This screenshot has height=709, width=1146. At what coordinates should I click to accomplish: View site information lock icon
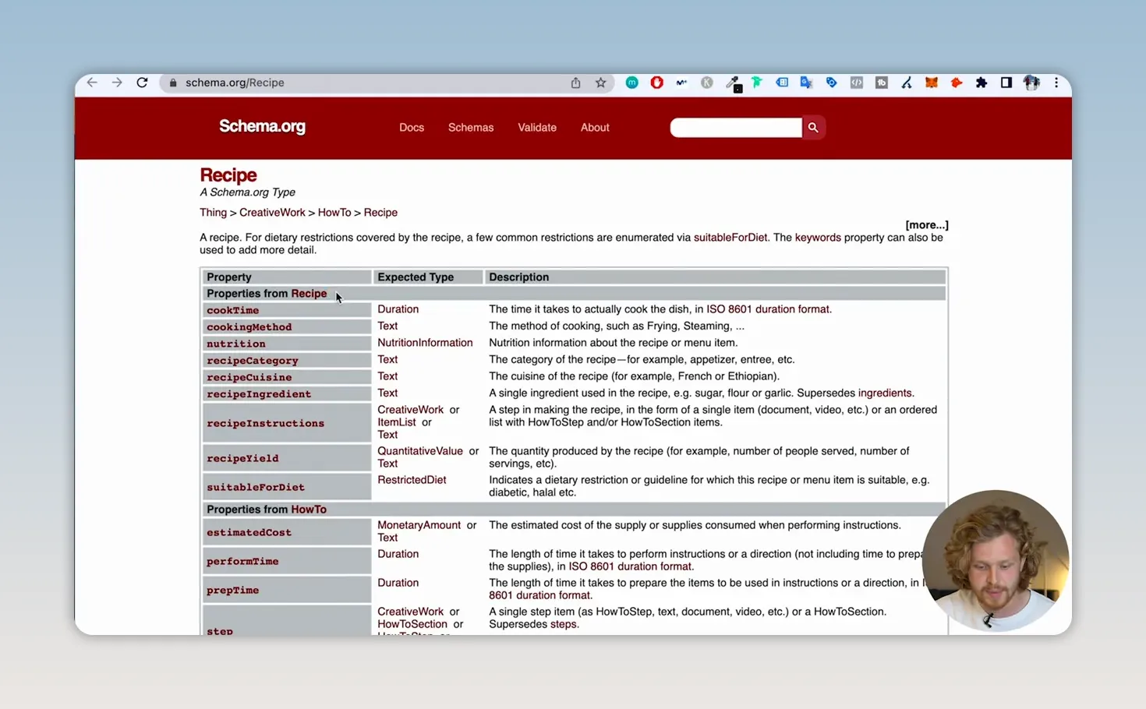tap(173, 83)
